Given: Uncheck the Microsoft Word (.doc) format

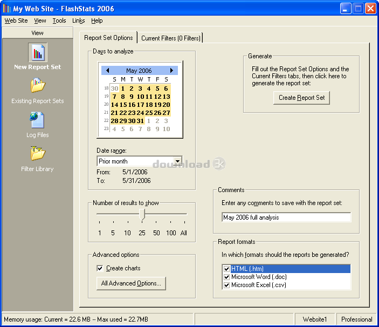Looking at the screenshot, I should coord(226,277).
